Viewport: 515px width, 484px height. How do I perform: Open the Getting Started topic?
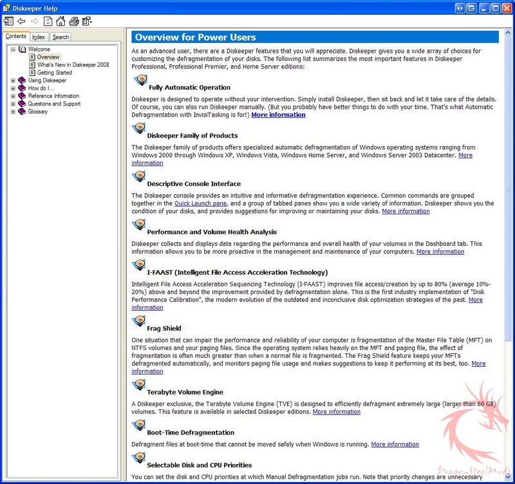(x=54, y=73)
